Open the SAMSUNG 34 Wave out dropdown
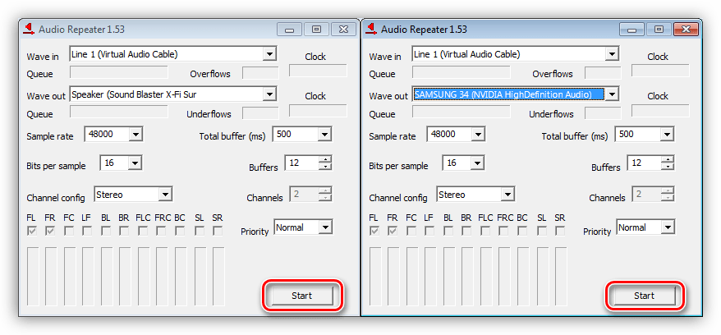This screenshot has width=721, height=335. (612, 94)
